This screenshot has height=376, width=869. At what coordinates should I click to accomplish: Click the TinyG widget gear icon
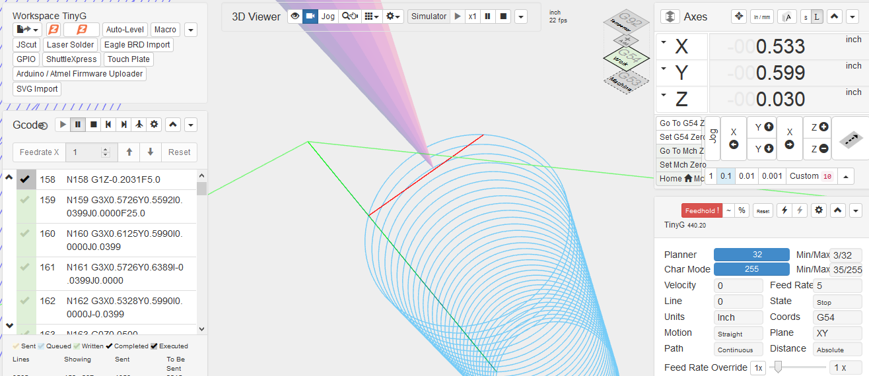tap(819, 210)
